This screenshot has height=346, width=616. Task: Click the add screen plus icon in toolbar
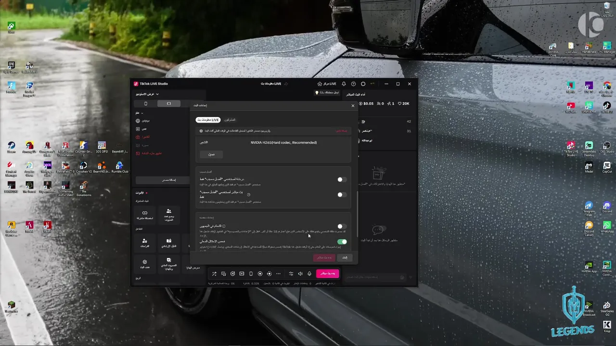[242, 273]
